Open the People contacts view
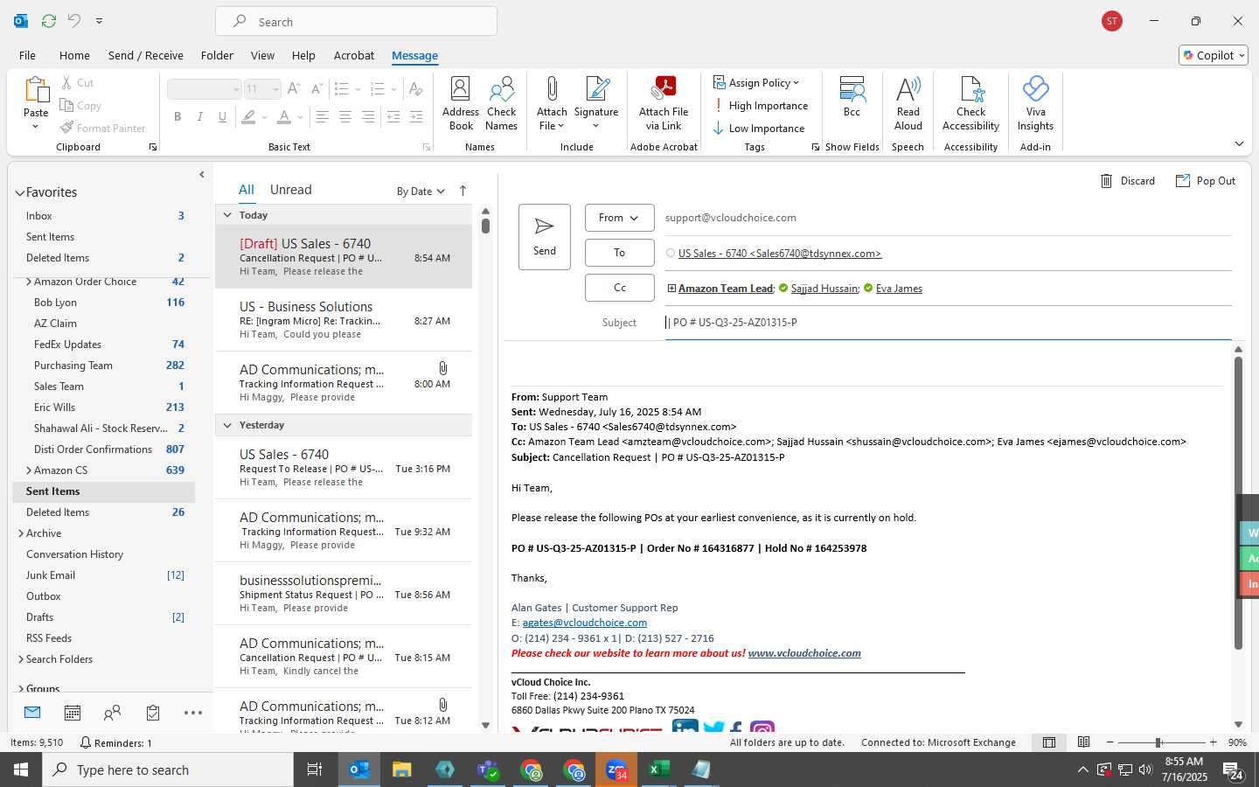The height and width of the screenshot is (787, 1259). point(112,713)
